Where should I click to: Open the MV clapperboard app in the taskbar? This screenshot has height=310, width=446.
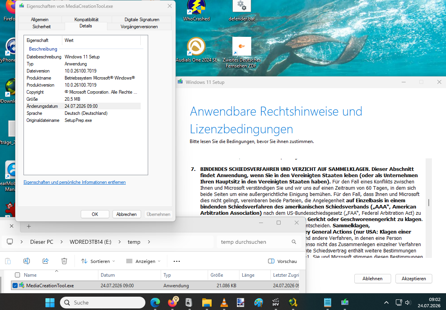pos(276,302)
